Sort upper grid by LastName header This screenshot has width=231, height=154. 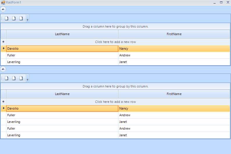(62, 34)
